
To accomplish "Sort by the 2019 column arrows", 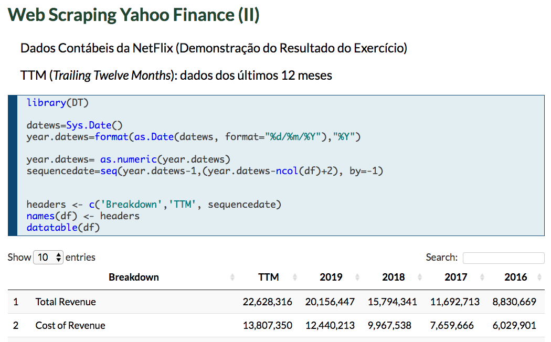I will pyautogui.click(x=357, y=277).
